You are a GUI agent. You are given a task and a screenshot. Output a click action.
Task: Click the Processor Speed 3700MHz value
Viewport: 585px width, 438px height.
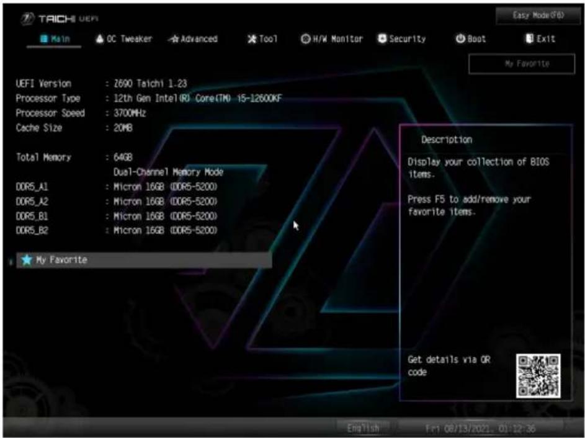(130, 113)
